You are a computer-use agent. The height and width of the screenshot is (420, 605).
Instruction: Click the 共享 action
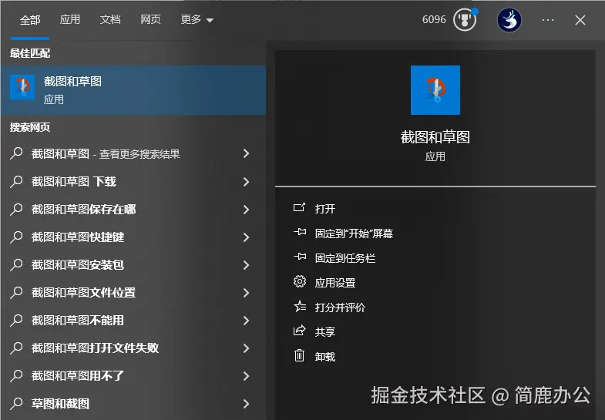[325, 332]
